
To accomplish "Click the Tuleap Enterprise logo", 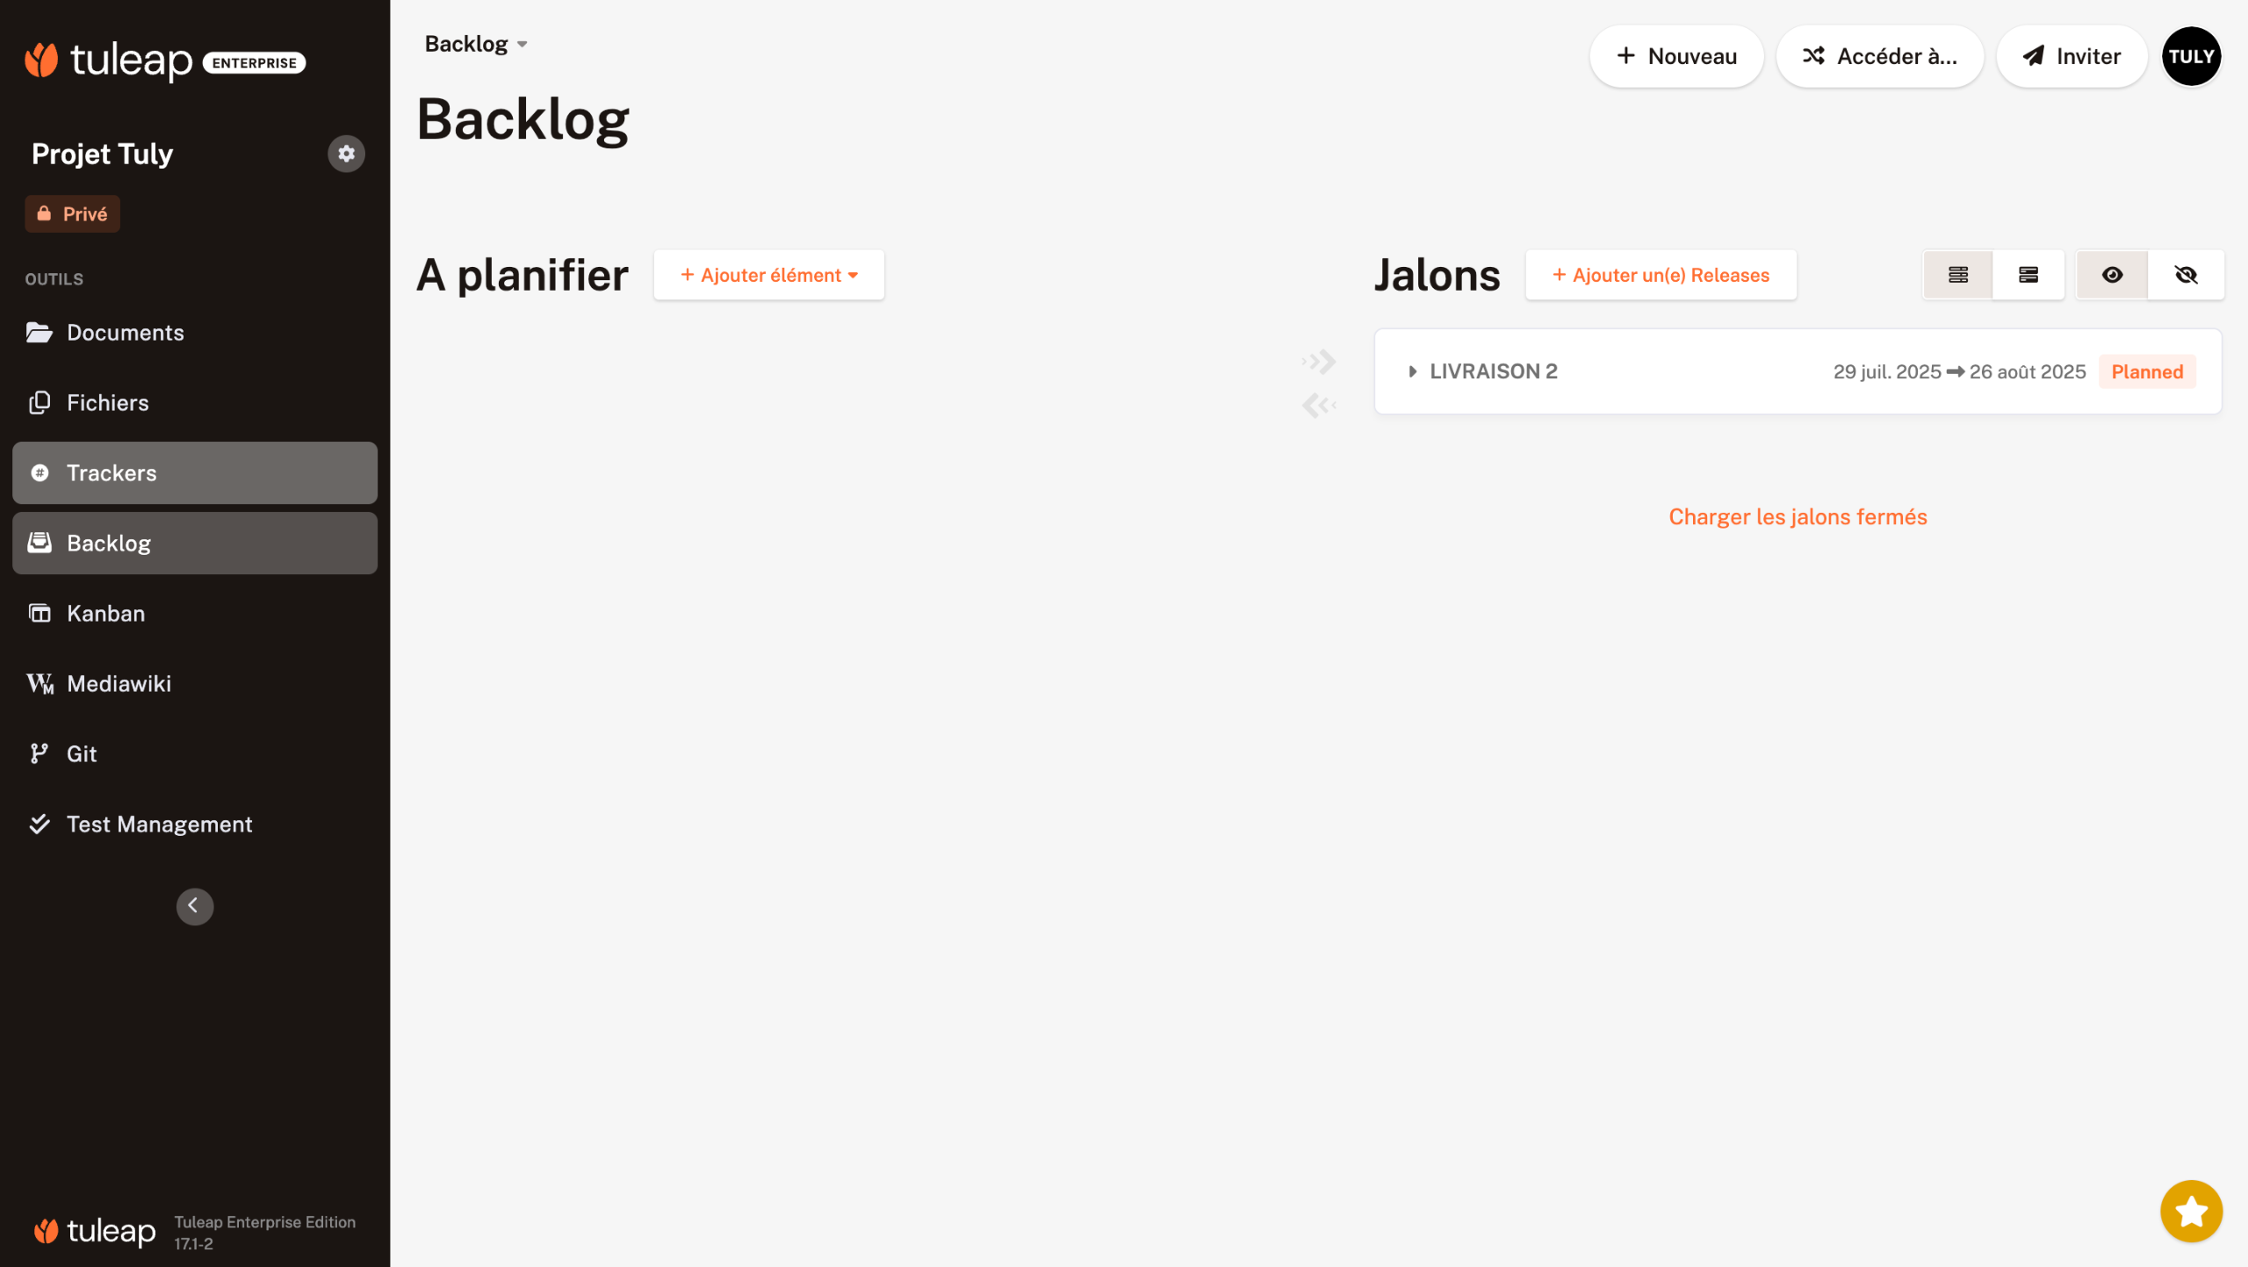I will pyautogui.click(x=165, y=61).
